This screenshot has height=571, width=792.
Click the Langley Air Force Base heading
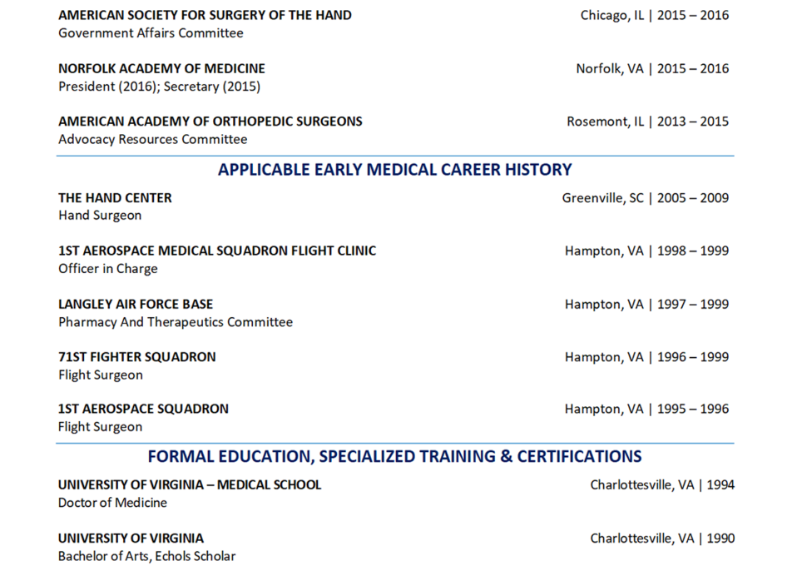(x=136, y=304)
